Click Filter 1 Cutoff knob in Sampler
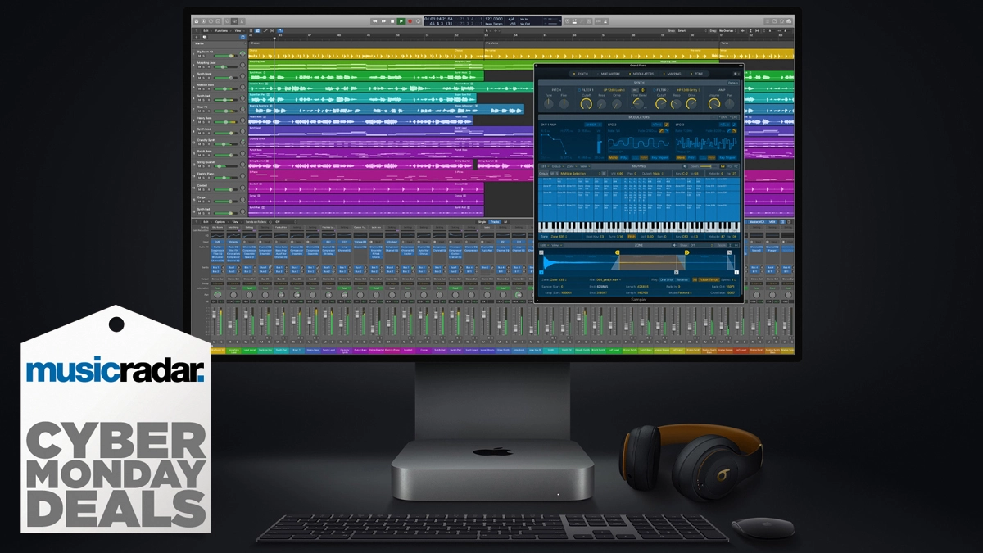The width and height of the screenshot is (983, 553). 587,103
